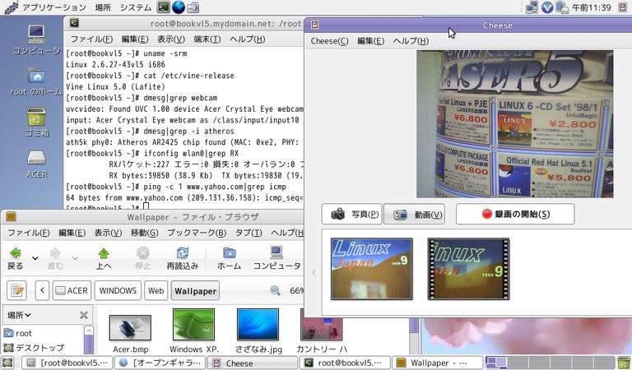632x370 pixels.
Task: Open the root home folder desktop icon
Action: [x=36, y=81]
